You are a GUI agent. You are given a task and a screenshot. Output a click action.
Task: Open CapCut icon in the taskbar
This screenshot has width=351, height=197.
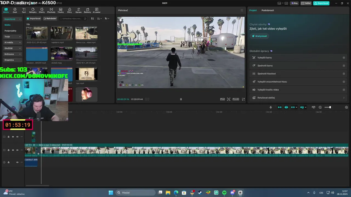240,193
